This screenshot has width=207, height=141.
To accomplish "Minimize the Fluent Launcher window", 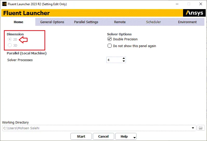I will pyautogui.click(x=177, y=4).
